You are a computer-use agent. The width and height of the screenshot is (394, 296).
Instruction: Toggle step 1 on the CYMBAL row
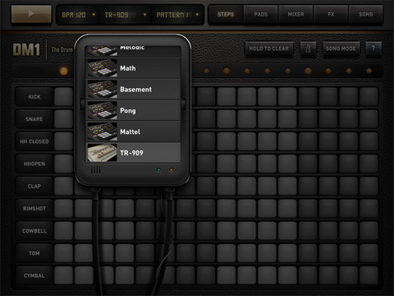[63, 275]
